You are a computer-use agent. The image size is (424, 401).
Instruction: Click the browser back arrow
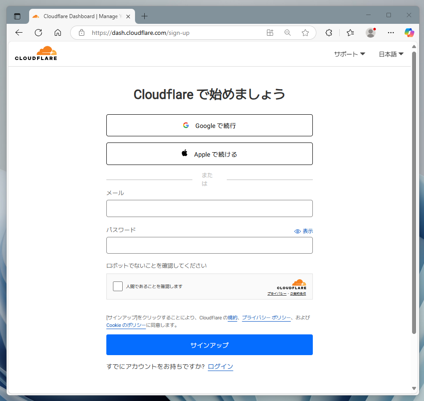coord(19,33)
